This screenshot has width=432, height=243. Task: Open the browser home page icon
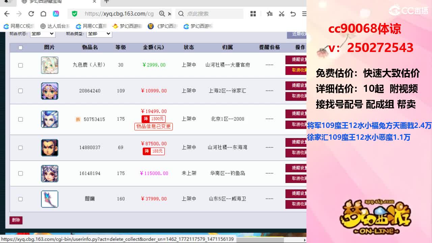coord(43,14)
